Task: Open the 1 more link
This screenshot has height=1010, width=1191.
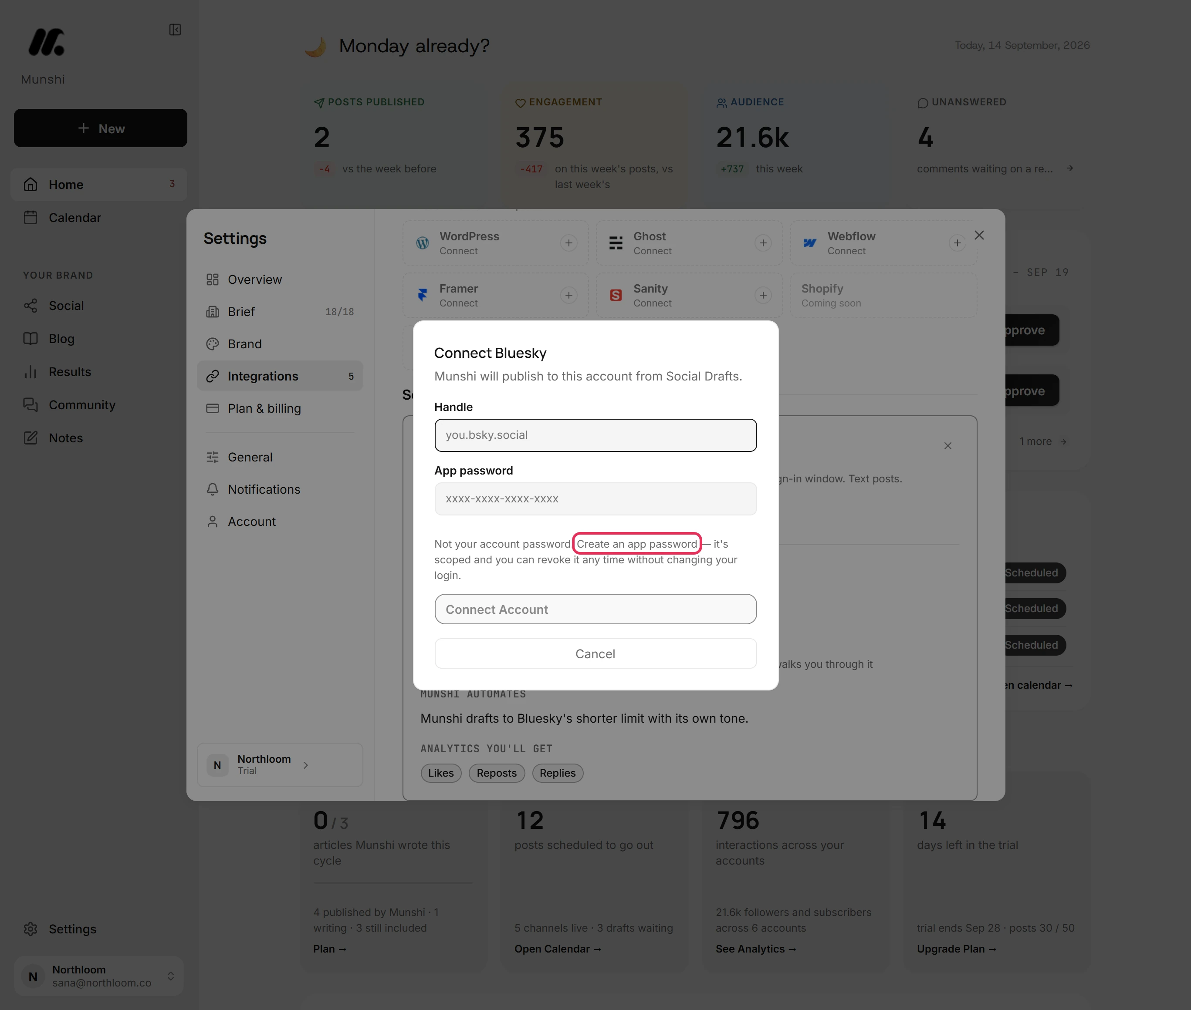Action: [1042, 441]
